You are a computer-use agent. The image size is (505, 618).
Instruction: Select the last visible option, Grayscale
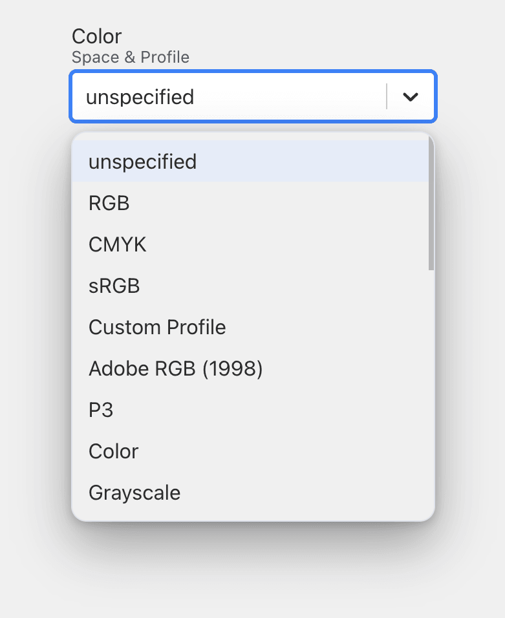click(x=134, y=493)
